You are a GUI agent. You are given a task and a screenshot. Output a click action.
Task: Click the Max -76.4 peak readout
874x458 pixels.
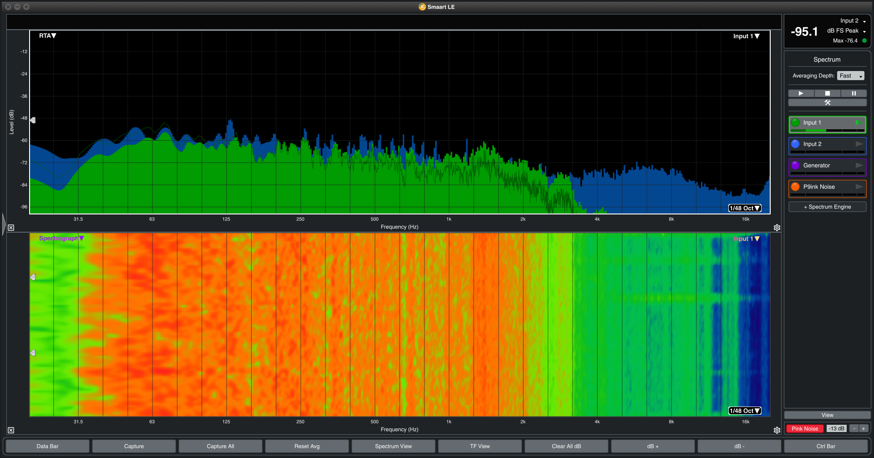pos(845,41)
